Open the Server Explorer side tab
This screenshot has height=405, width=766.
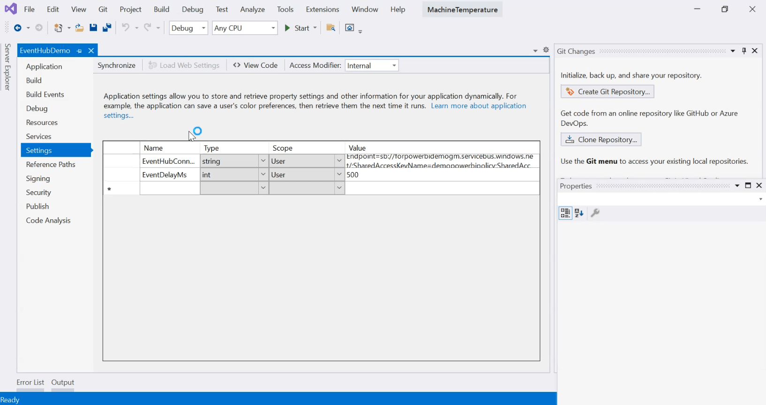coord(8,67)
